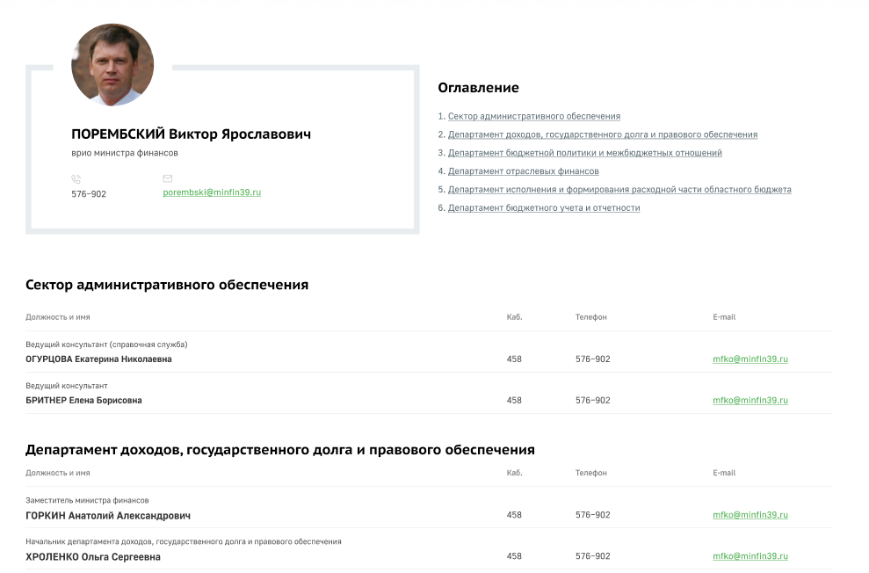Viewport: 869px width, 573px height.
Task: Click the name ОГУРЦОВА Екатерина Николаевна
Action: pos(98,359)
